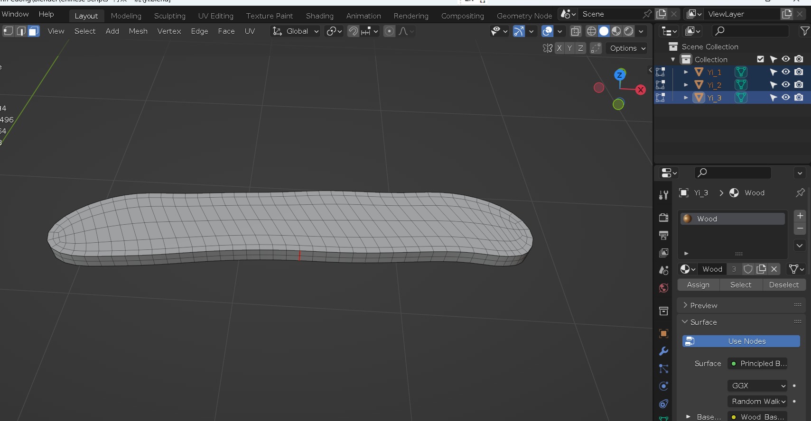Open the Mesh menu

(x=138, y=31)
